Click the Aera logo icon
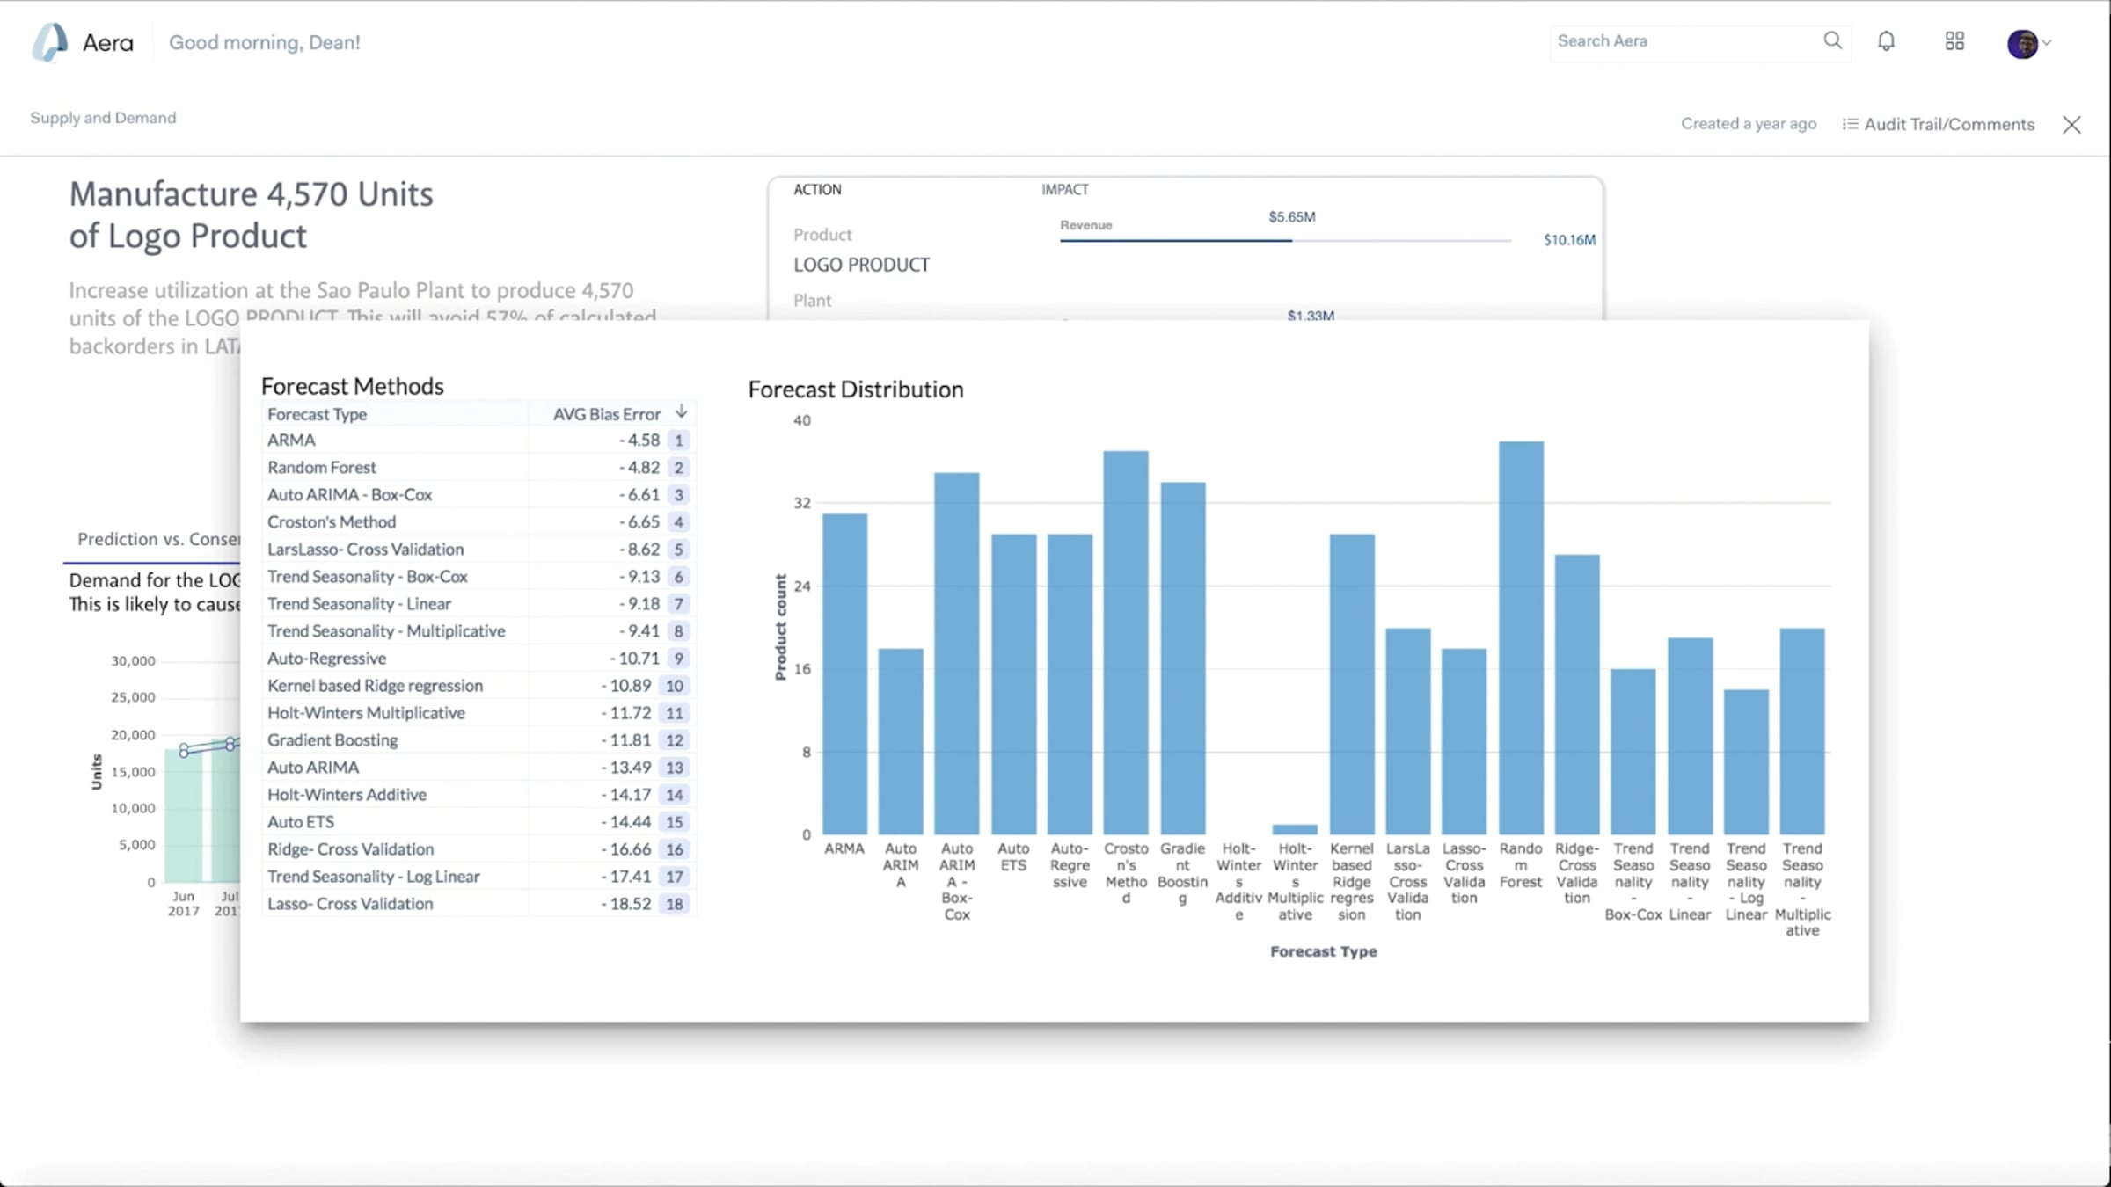 (49, 42)
